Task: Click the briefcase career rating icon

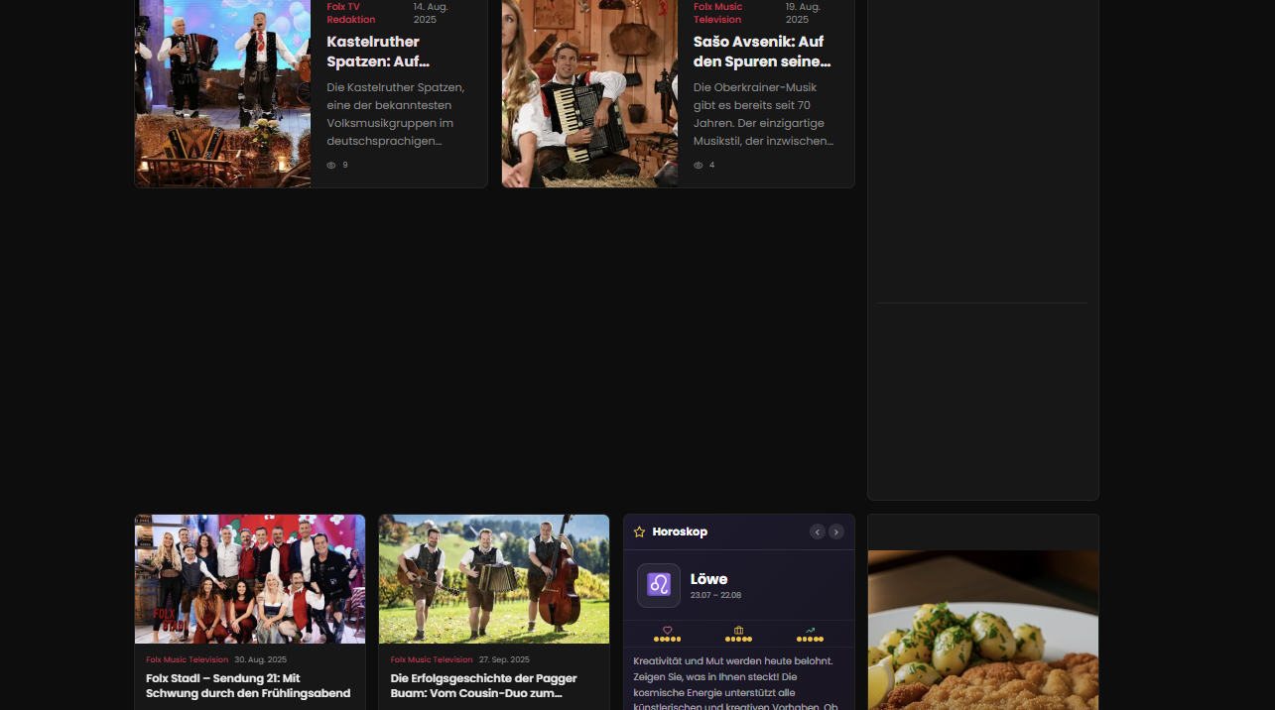Action: coord(738,630)
